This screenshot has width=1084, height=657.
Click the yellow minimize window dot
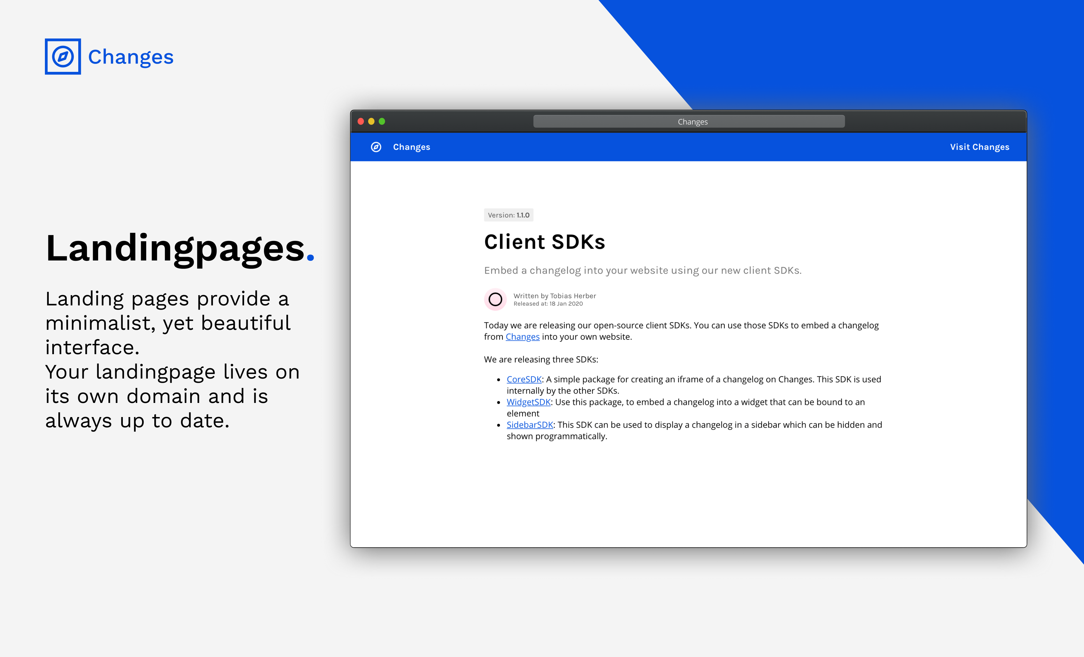coord(371,122)
